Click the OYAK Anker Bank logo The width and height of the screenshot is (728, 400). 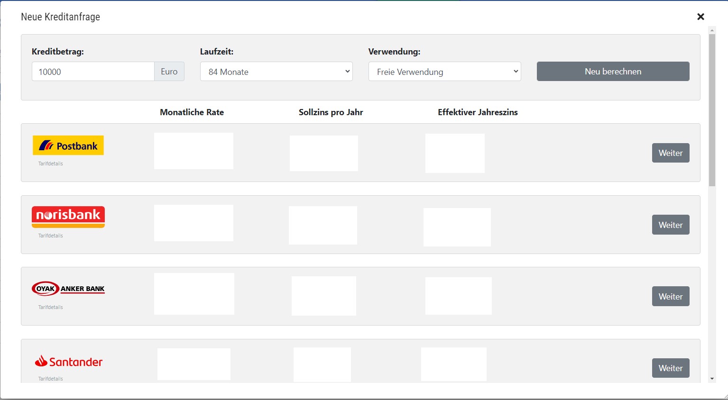(68, 289)
